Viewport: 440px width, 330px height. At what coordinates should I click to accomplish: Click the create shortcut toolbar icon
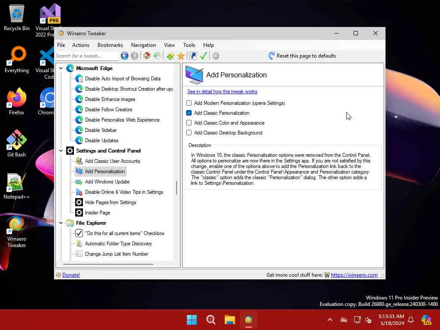193,56
